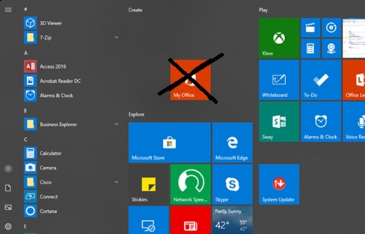Launch the Sway tile
The width and height of the screenshot is (365, 234).
click(279, 122)
